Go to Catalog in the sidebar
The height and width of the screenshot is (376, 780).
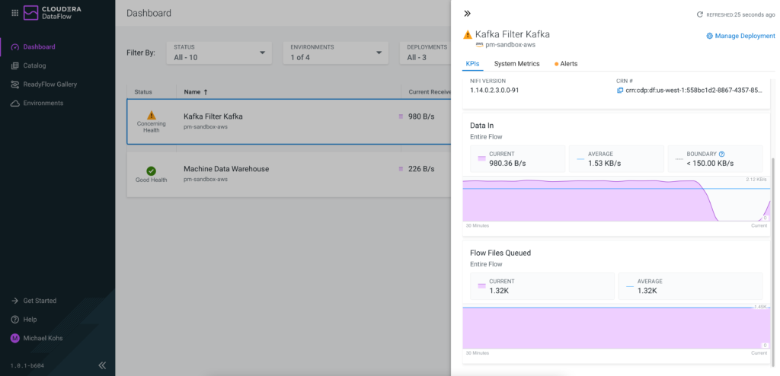(x=34, y=65)
